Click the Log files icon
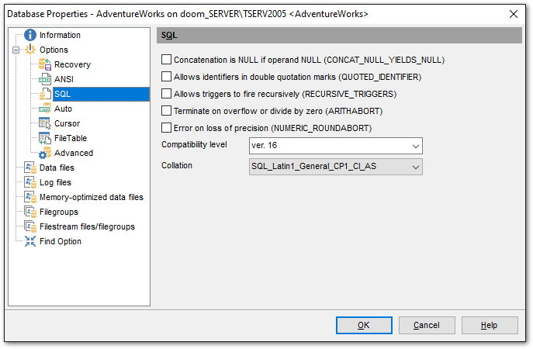Viewport: 533px width, 349px height. [30, 182]
